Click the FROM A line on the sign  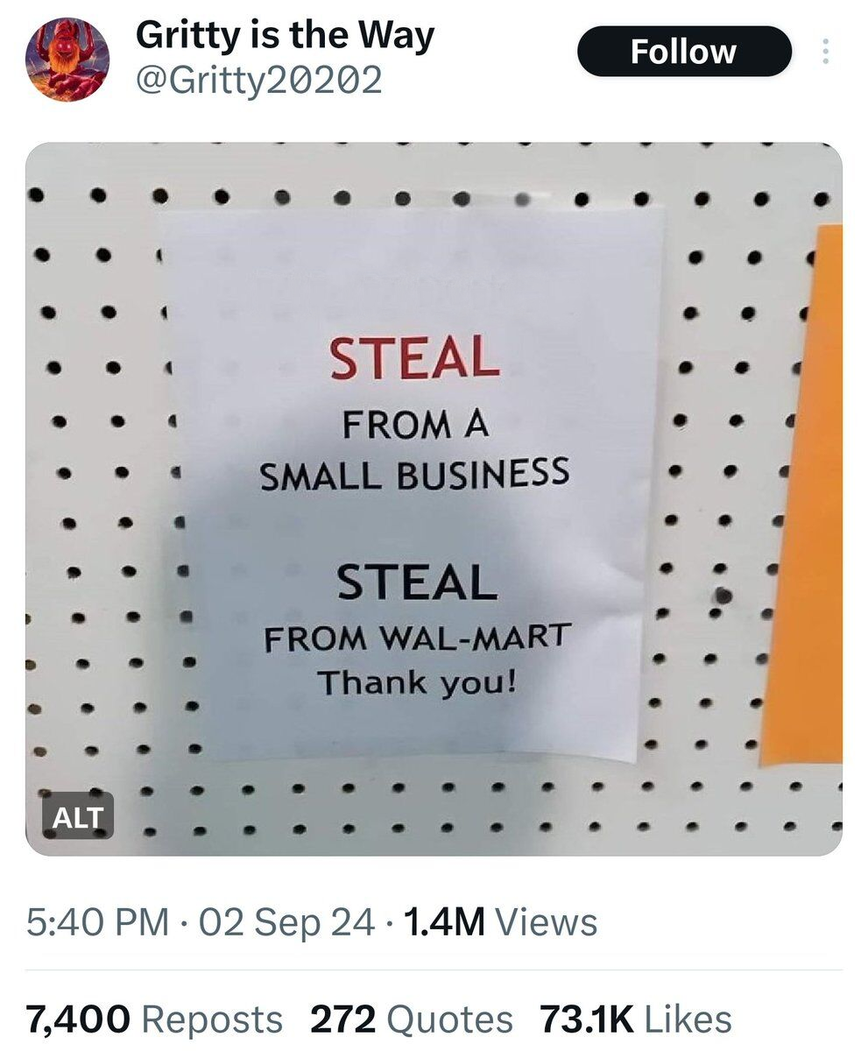415,427
